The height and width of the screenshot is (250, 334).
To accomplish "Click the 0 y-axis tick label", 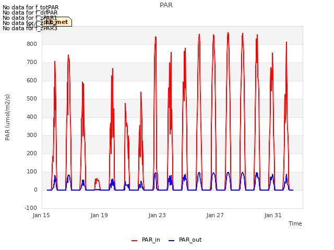I will [x=35, y=190].
